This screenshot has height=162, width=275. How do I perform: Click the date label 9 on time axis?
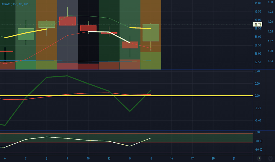point(67,158)
